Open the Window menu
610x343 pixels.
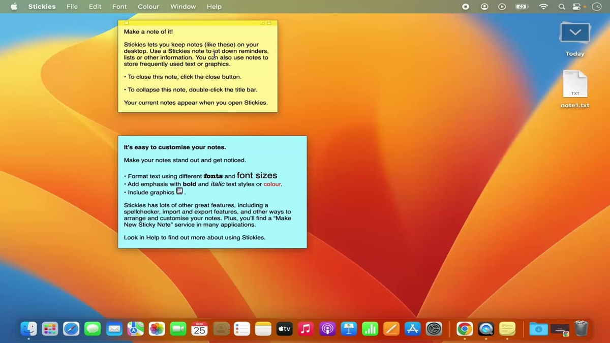(x=183, y=7)
